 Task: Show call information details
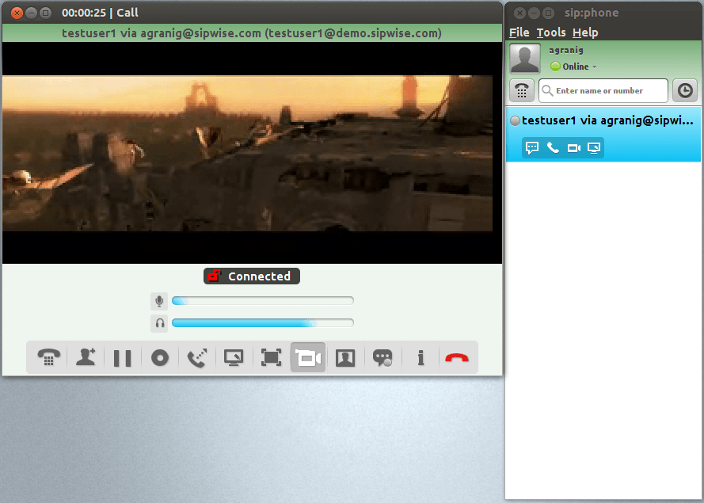420,358
